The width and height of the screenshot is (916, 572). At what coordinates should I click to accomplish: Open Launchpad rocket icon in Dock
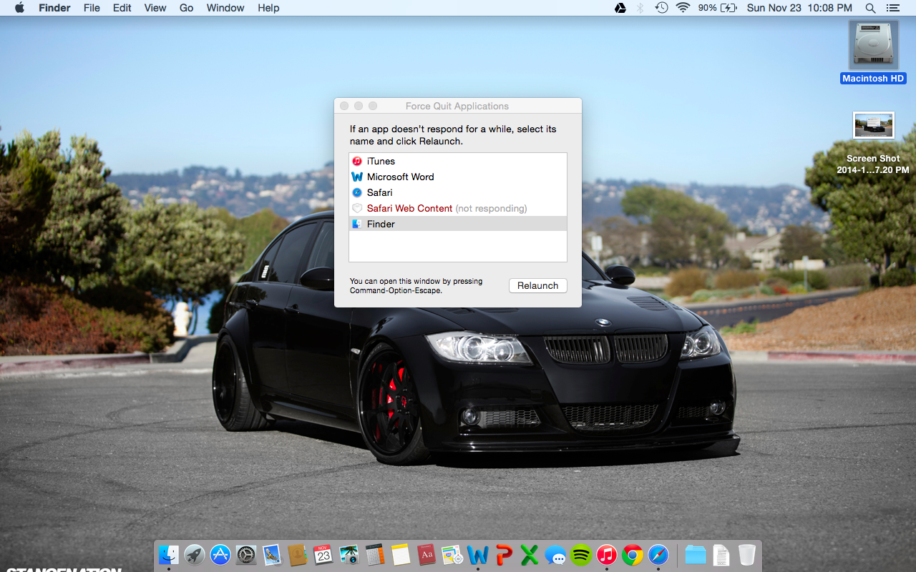click(x=195, y=554)
